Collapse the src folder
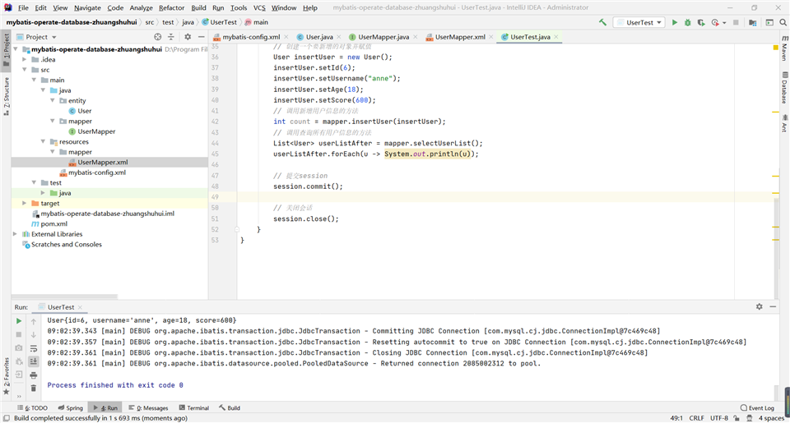Screen dimensions: 790x423 24,70
